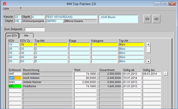Minimize the Top-Flächen window
The height and width of the screenshot is (109, 178).
(x=157, y=4)
